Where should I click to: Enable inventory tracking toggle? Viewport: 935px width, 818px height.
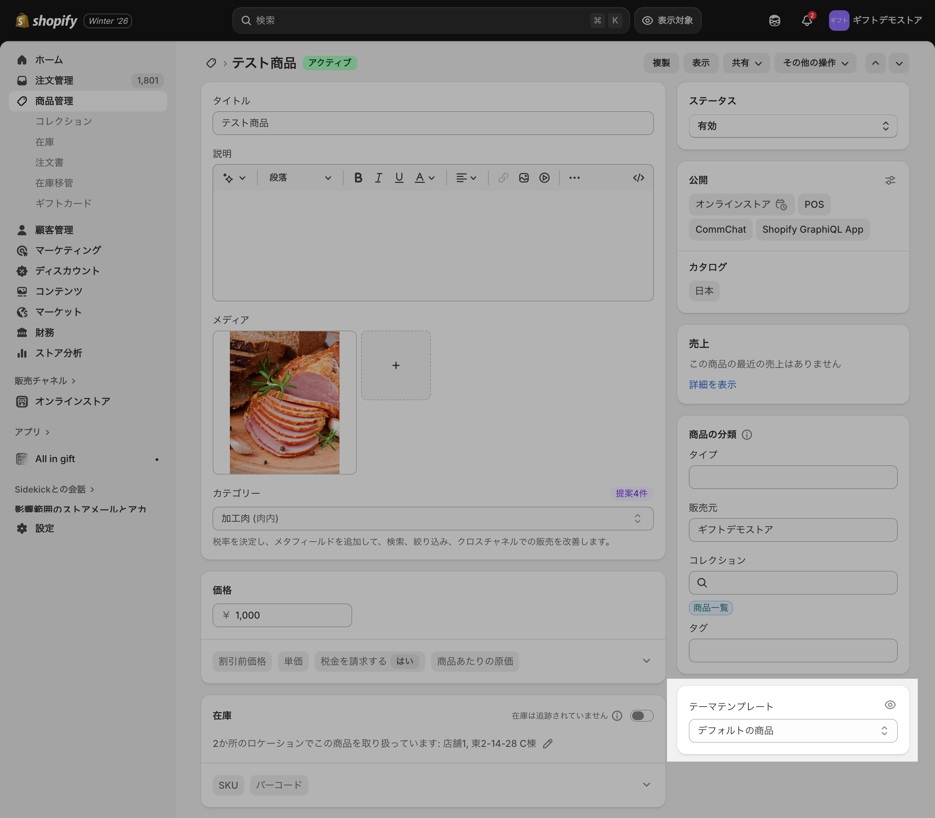click(641, 715)
